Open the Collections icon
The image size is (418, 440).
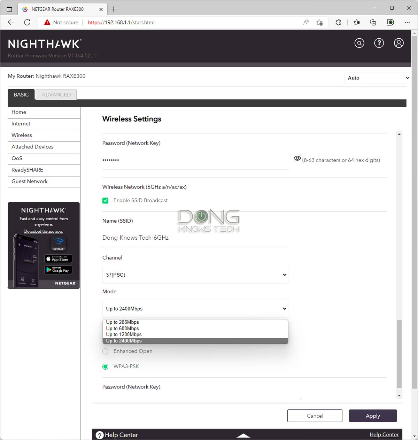[373, 22]
